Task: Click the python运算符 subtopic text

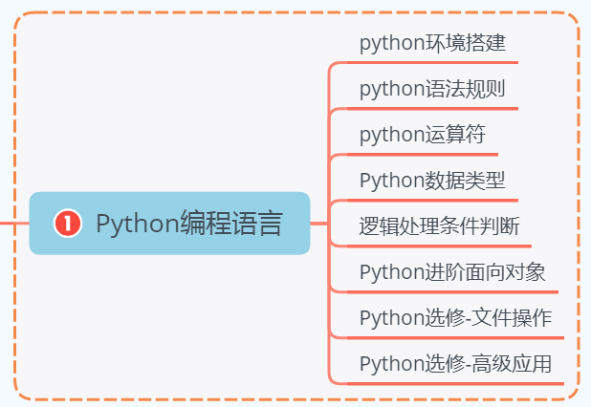Action: pos(423,135)
